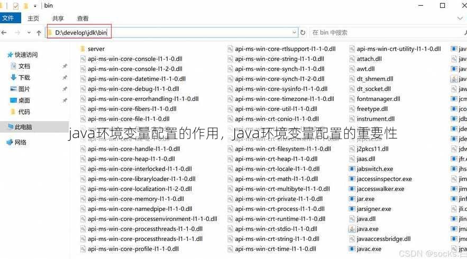Select the java.exe file icon
Viewport: 467px width, 259px height.
click(x=352, y=229)
